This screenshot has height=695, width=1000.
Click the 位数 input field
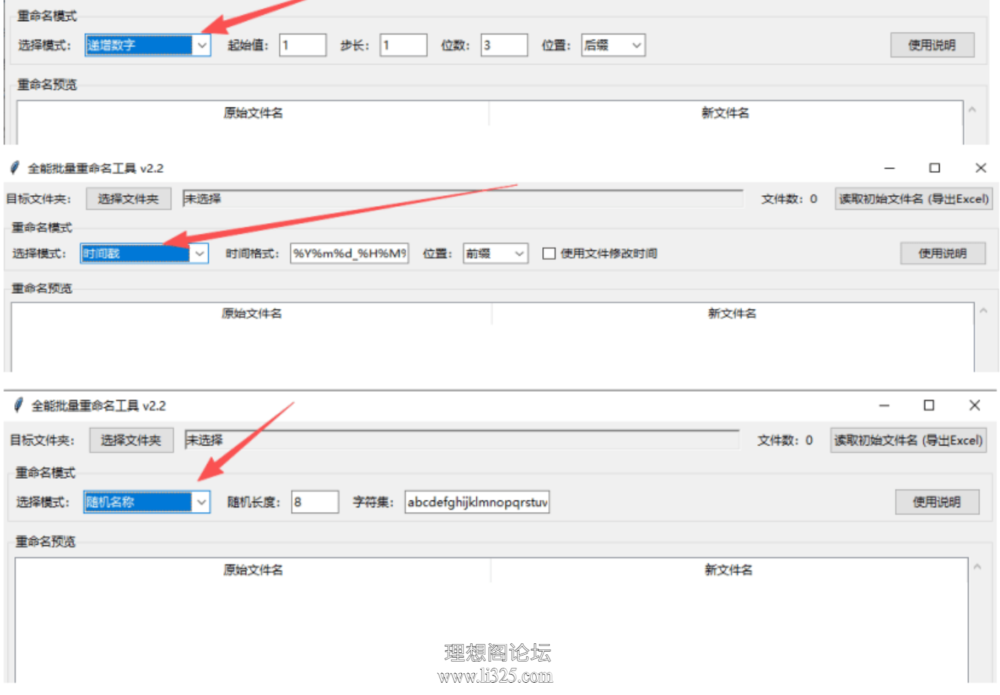pos(504,45)
